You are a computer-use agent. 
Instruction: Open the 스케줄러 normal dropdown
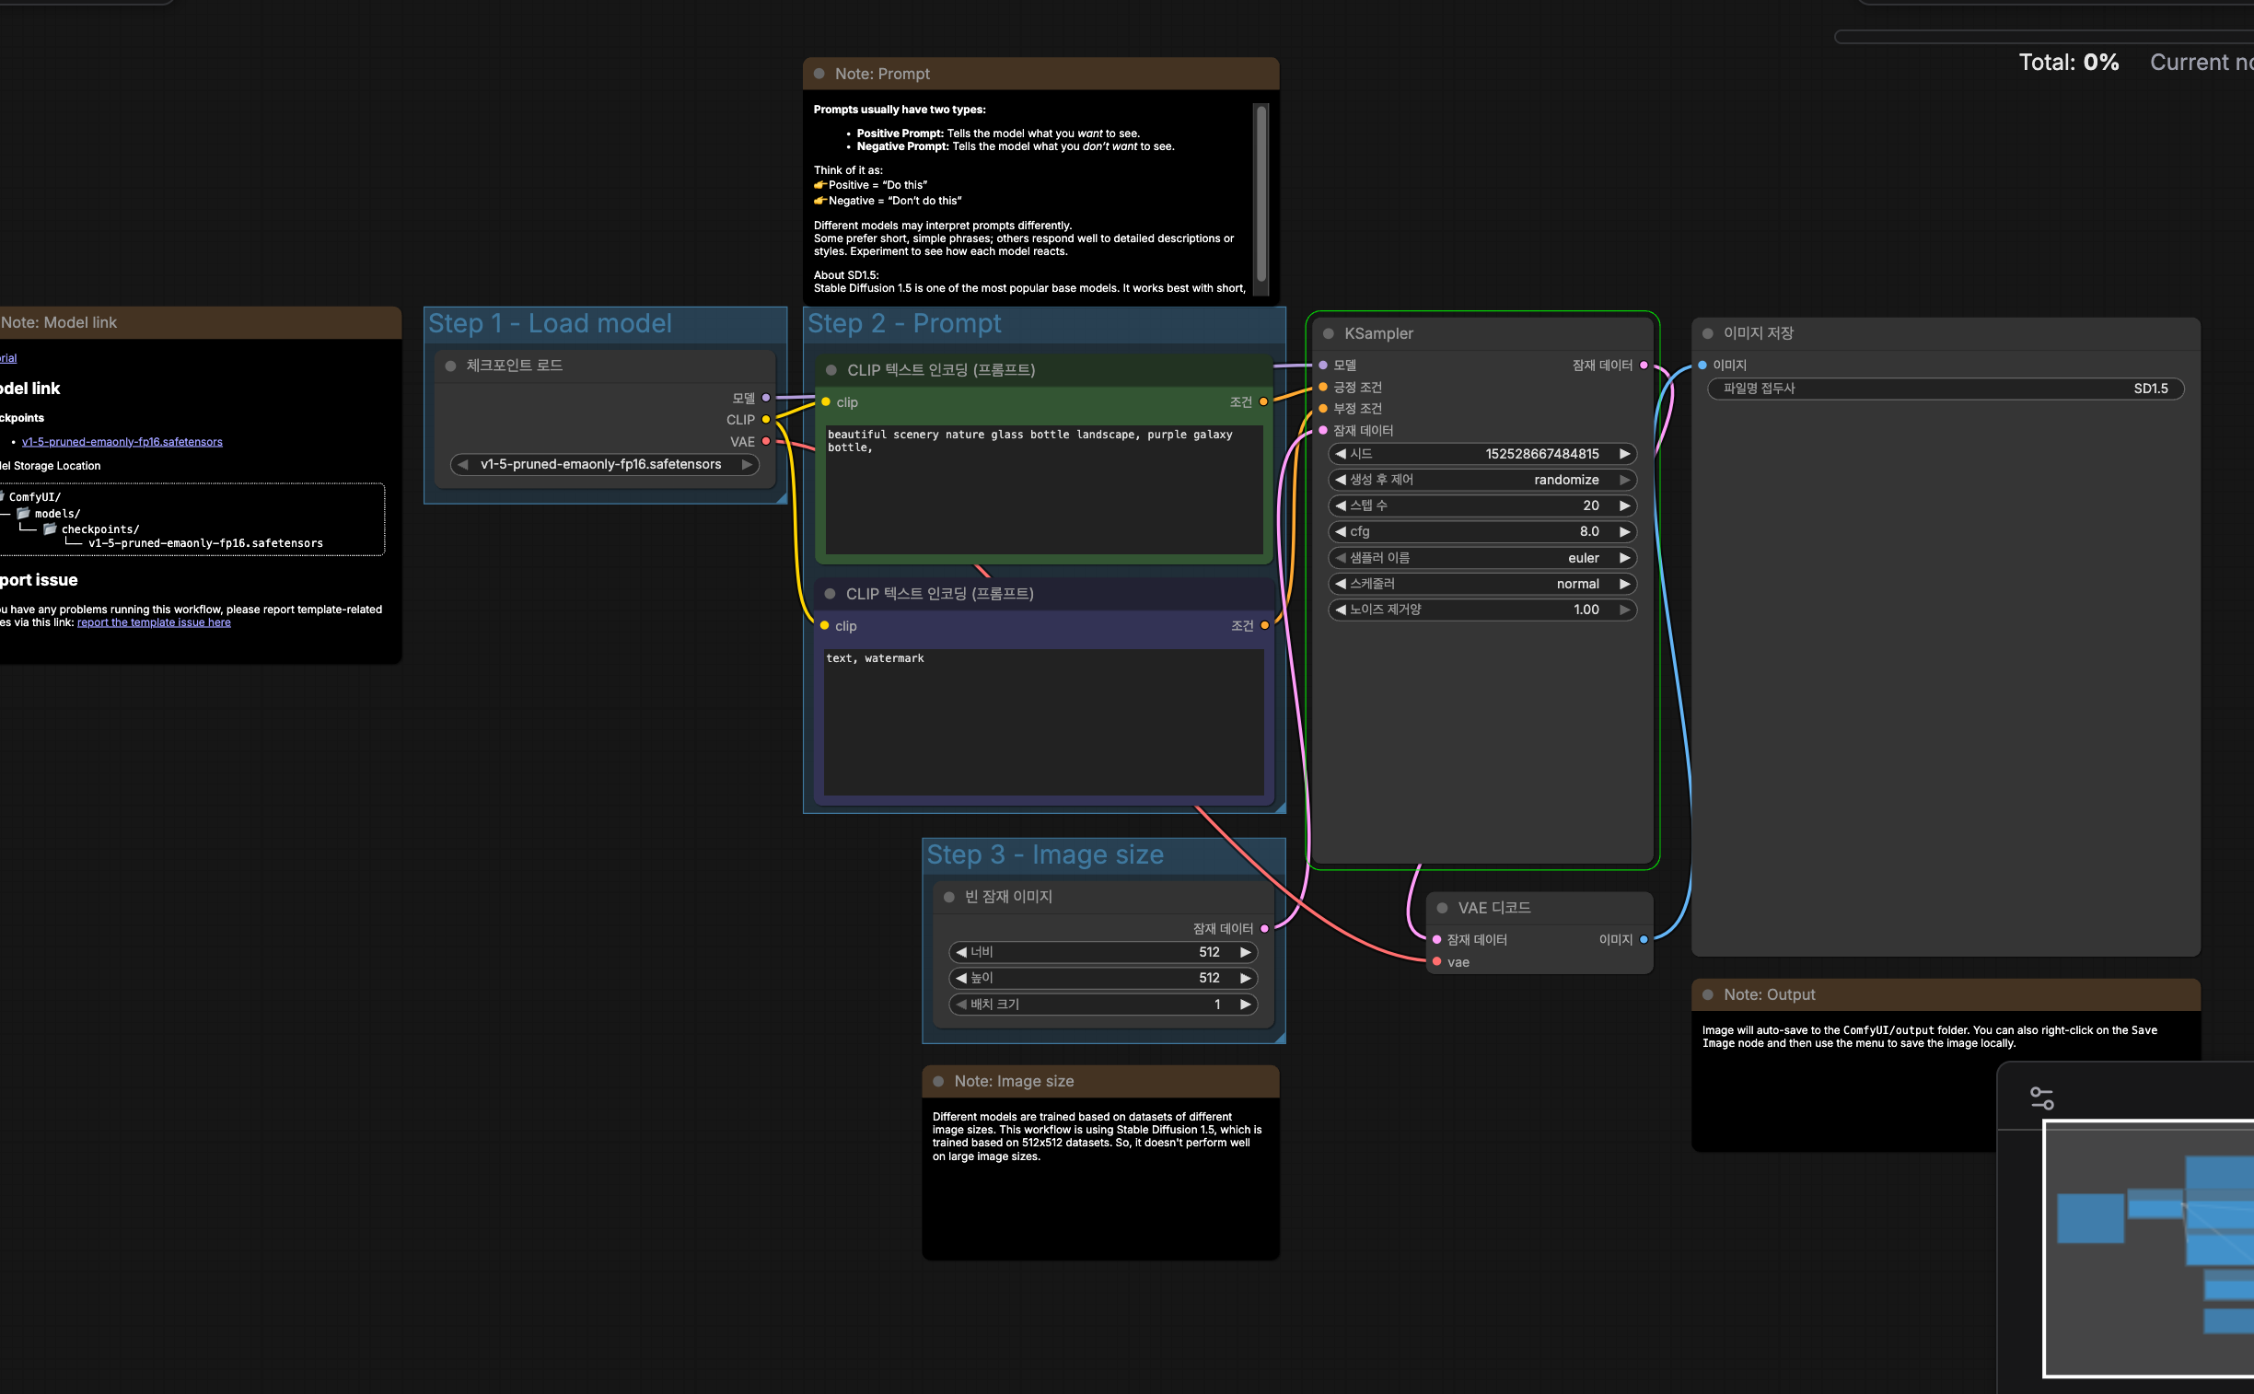pyautogui.click(x=1481, y=584)
